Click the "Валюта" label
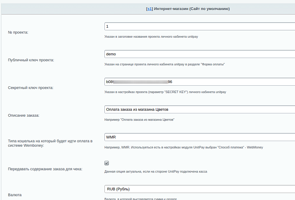The width and height of the screenshot is (295, 200). tap(15, 195)
